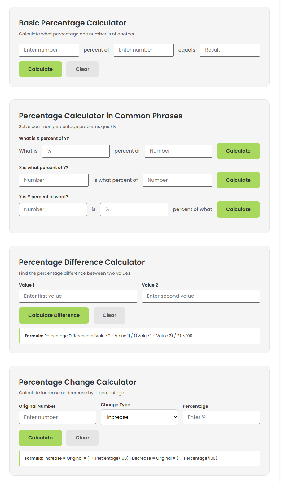Click the Result output field

[x=230, y=50]
